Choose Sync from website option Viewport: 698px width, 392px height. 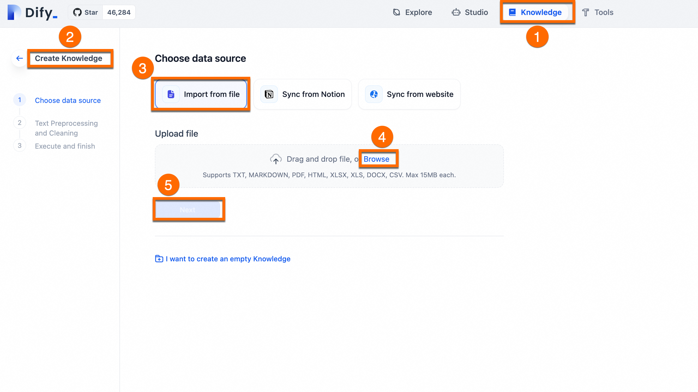tap(409, 94)
